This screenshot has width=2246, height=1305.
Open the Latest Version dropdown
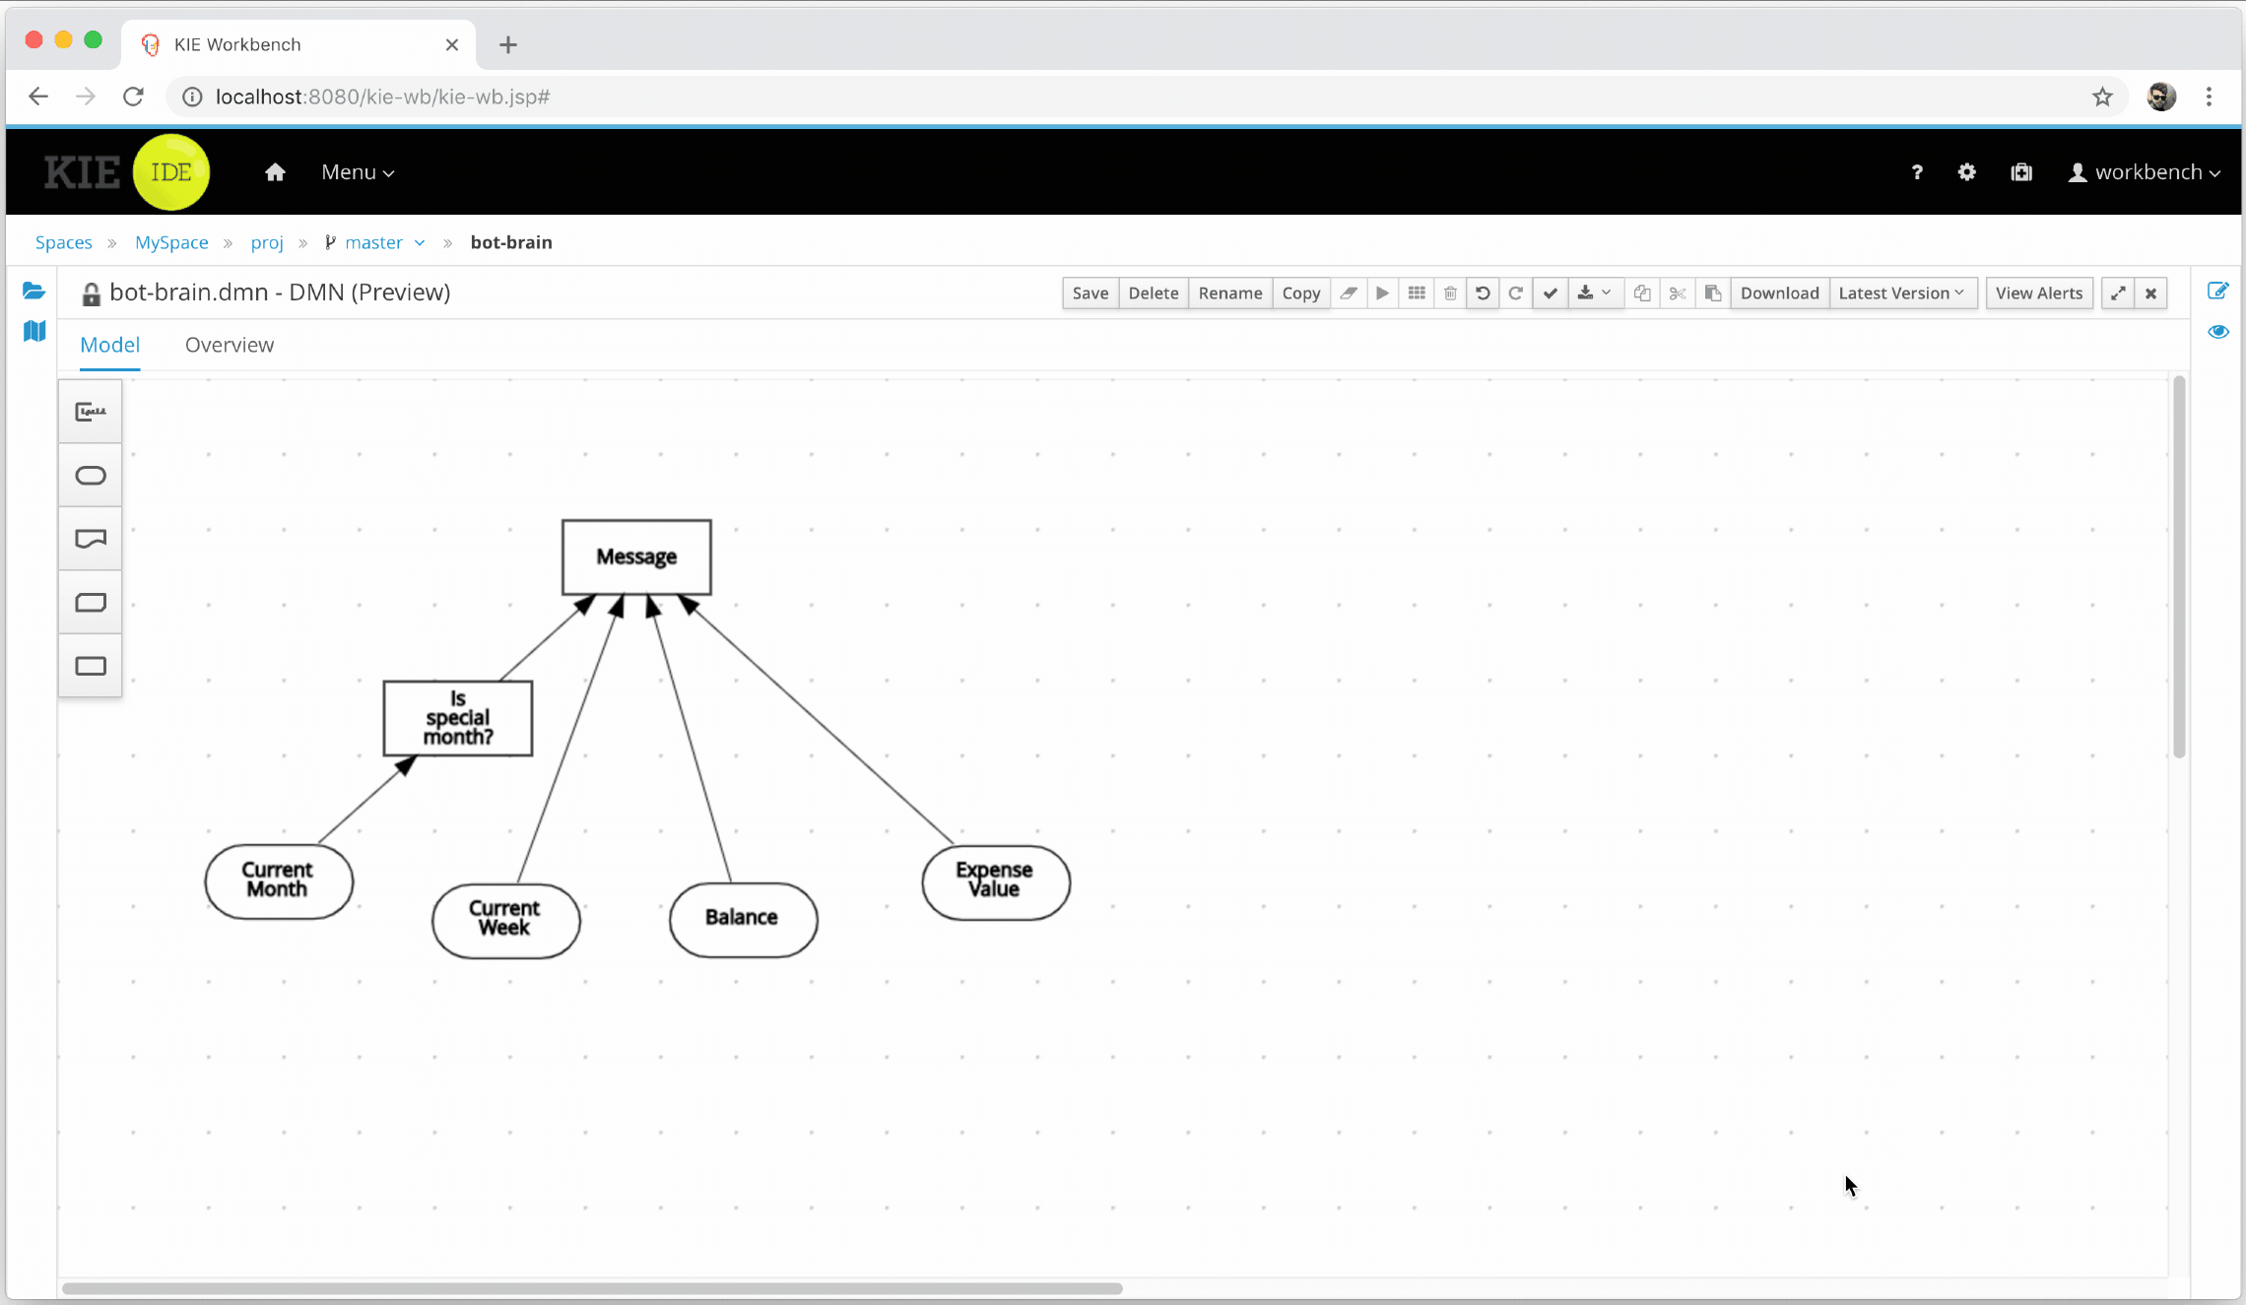tap(1902, 294)
